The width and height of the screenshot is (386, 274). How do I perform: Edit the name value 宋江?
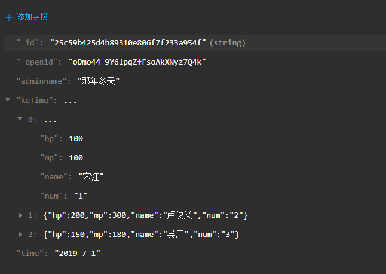(x=91, y=177)
